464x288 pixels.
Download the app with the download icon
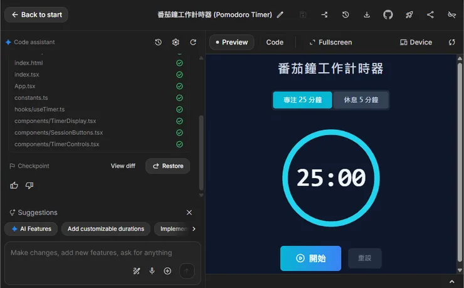click(367, 15)
